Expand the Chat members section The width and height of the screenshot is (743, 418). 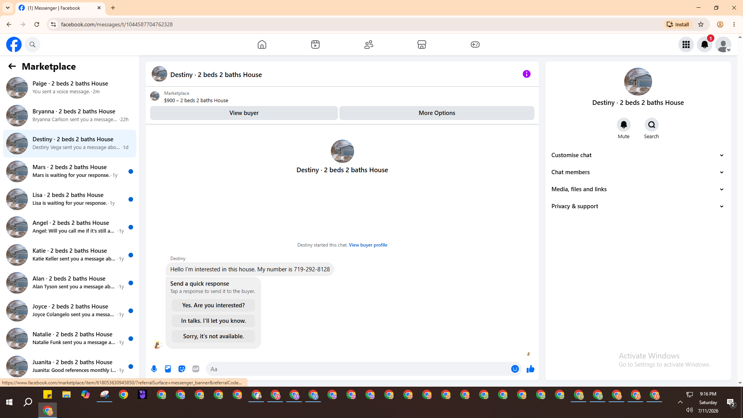tap(638, 172)
